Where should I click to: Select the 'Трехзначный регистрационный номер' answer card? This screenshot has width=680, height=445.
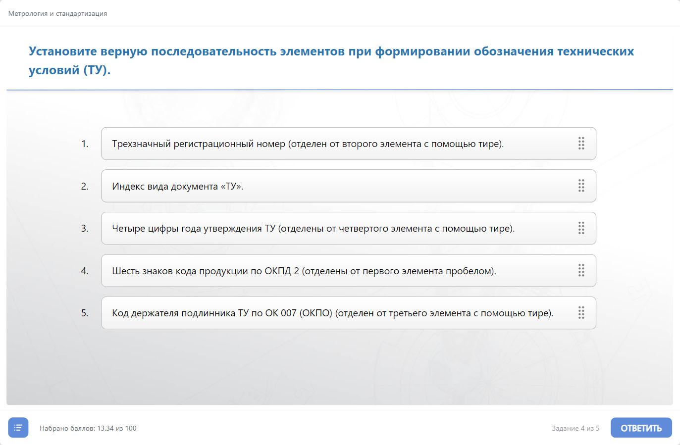[307, 144]
